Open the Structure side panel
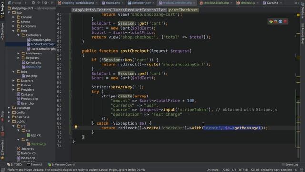Screen dimensions: 305x172 2,32
